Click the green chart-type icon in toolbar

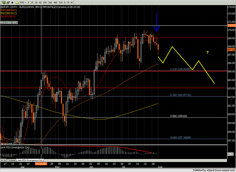(x=4, y=2)
